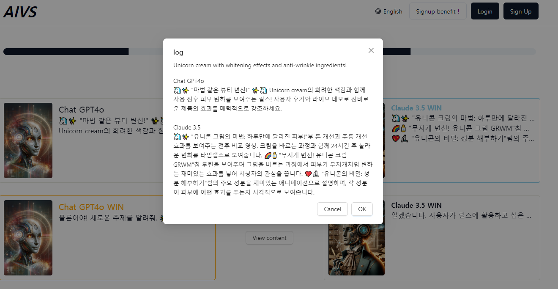The width and height of the screenshot is (558, 289).
Task: Click the 'Chat GPT4o' label inside dialog
Action: click(x=189, y=81)
